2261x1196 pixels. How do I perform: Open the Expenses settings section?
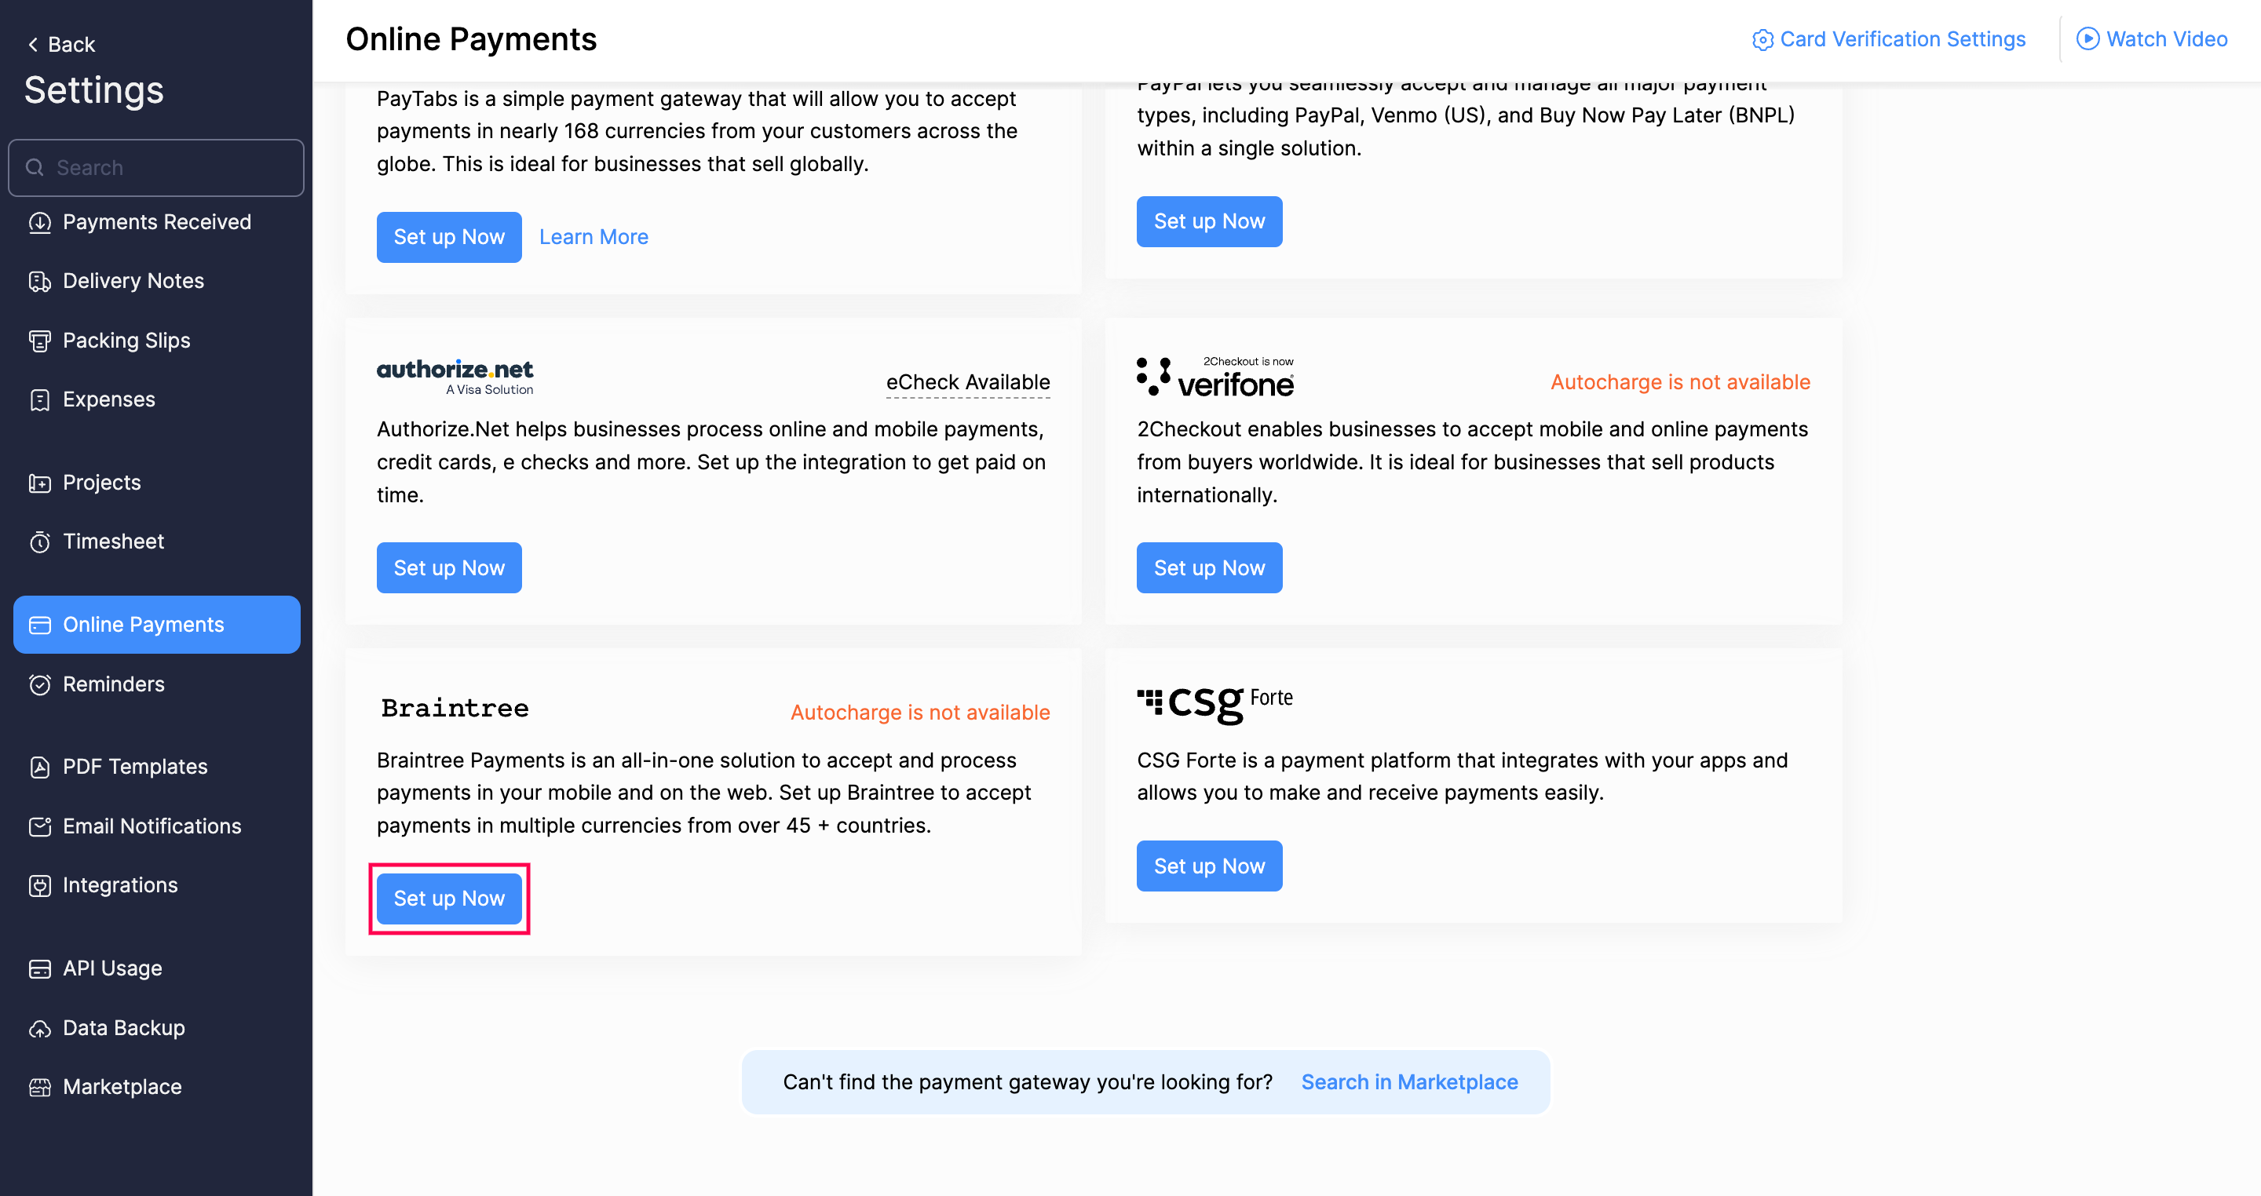[109, 400]
